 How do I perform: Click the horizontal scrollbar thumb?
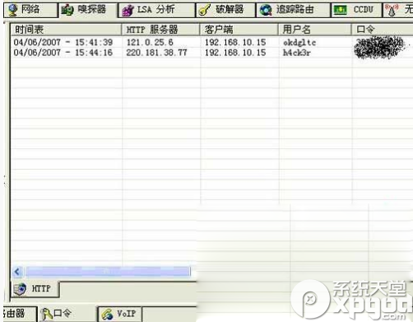click(108, 272)
